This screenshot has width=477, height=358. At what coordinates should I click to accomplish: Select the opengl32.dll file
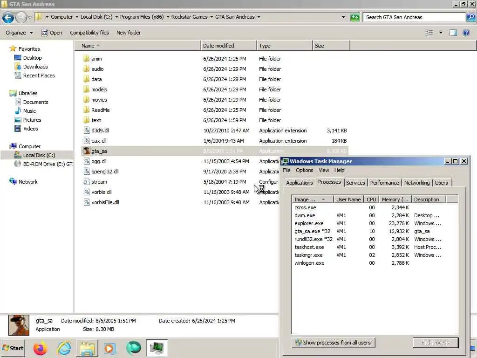tap(101, 172)
